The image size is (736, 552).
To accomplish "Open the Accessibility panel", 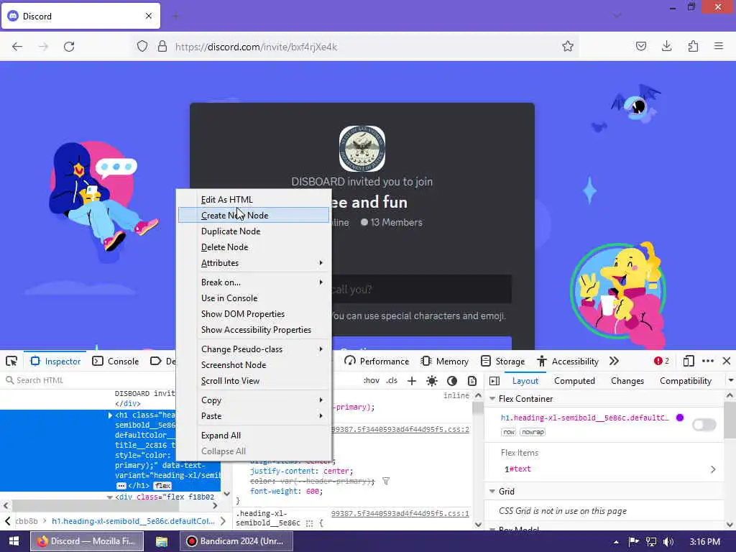I will click(568, 361).
